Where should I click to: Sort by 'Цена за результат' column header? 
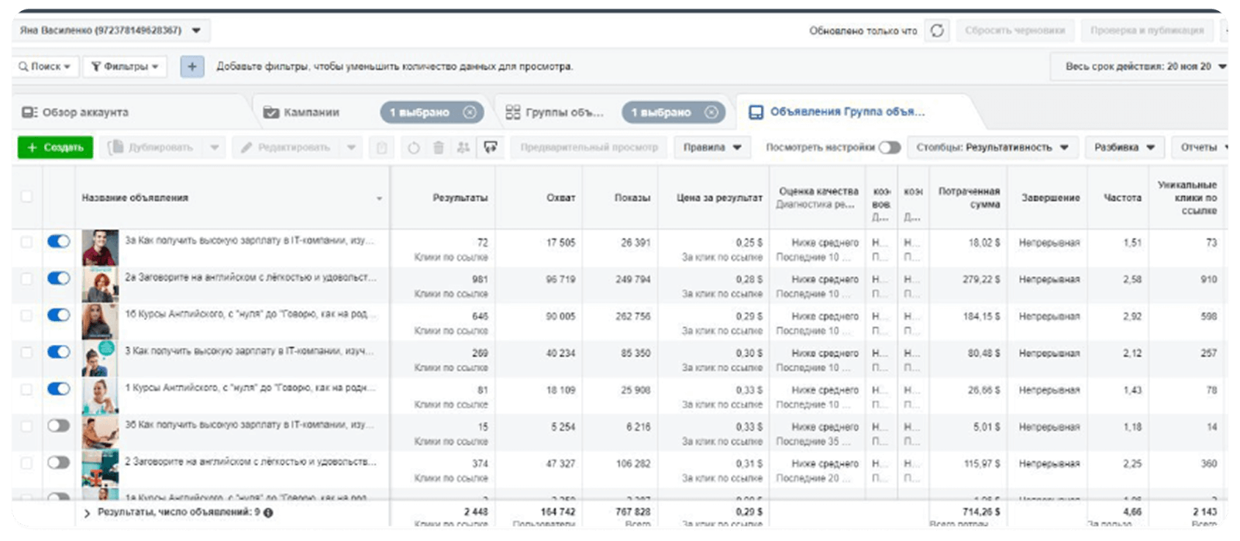(719, 198)
